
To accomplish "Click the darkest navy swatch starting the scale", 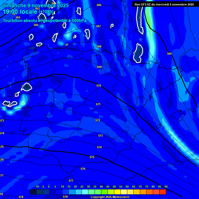I will click(x=33, y=192).
